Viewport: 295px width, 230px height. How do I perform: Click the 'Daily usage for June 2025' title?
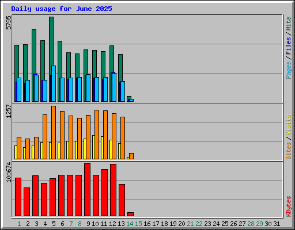[x=62, y=9]
